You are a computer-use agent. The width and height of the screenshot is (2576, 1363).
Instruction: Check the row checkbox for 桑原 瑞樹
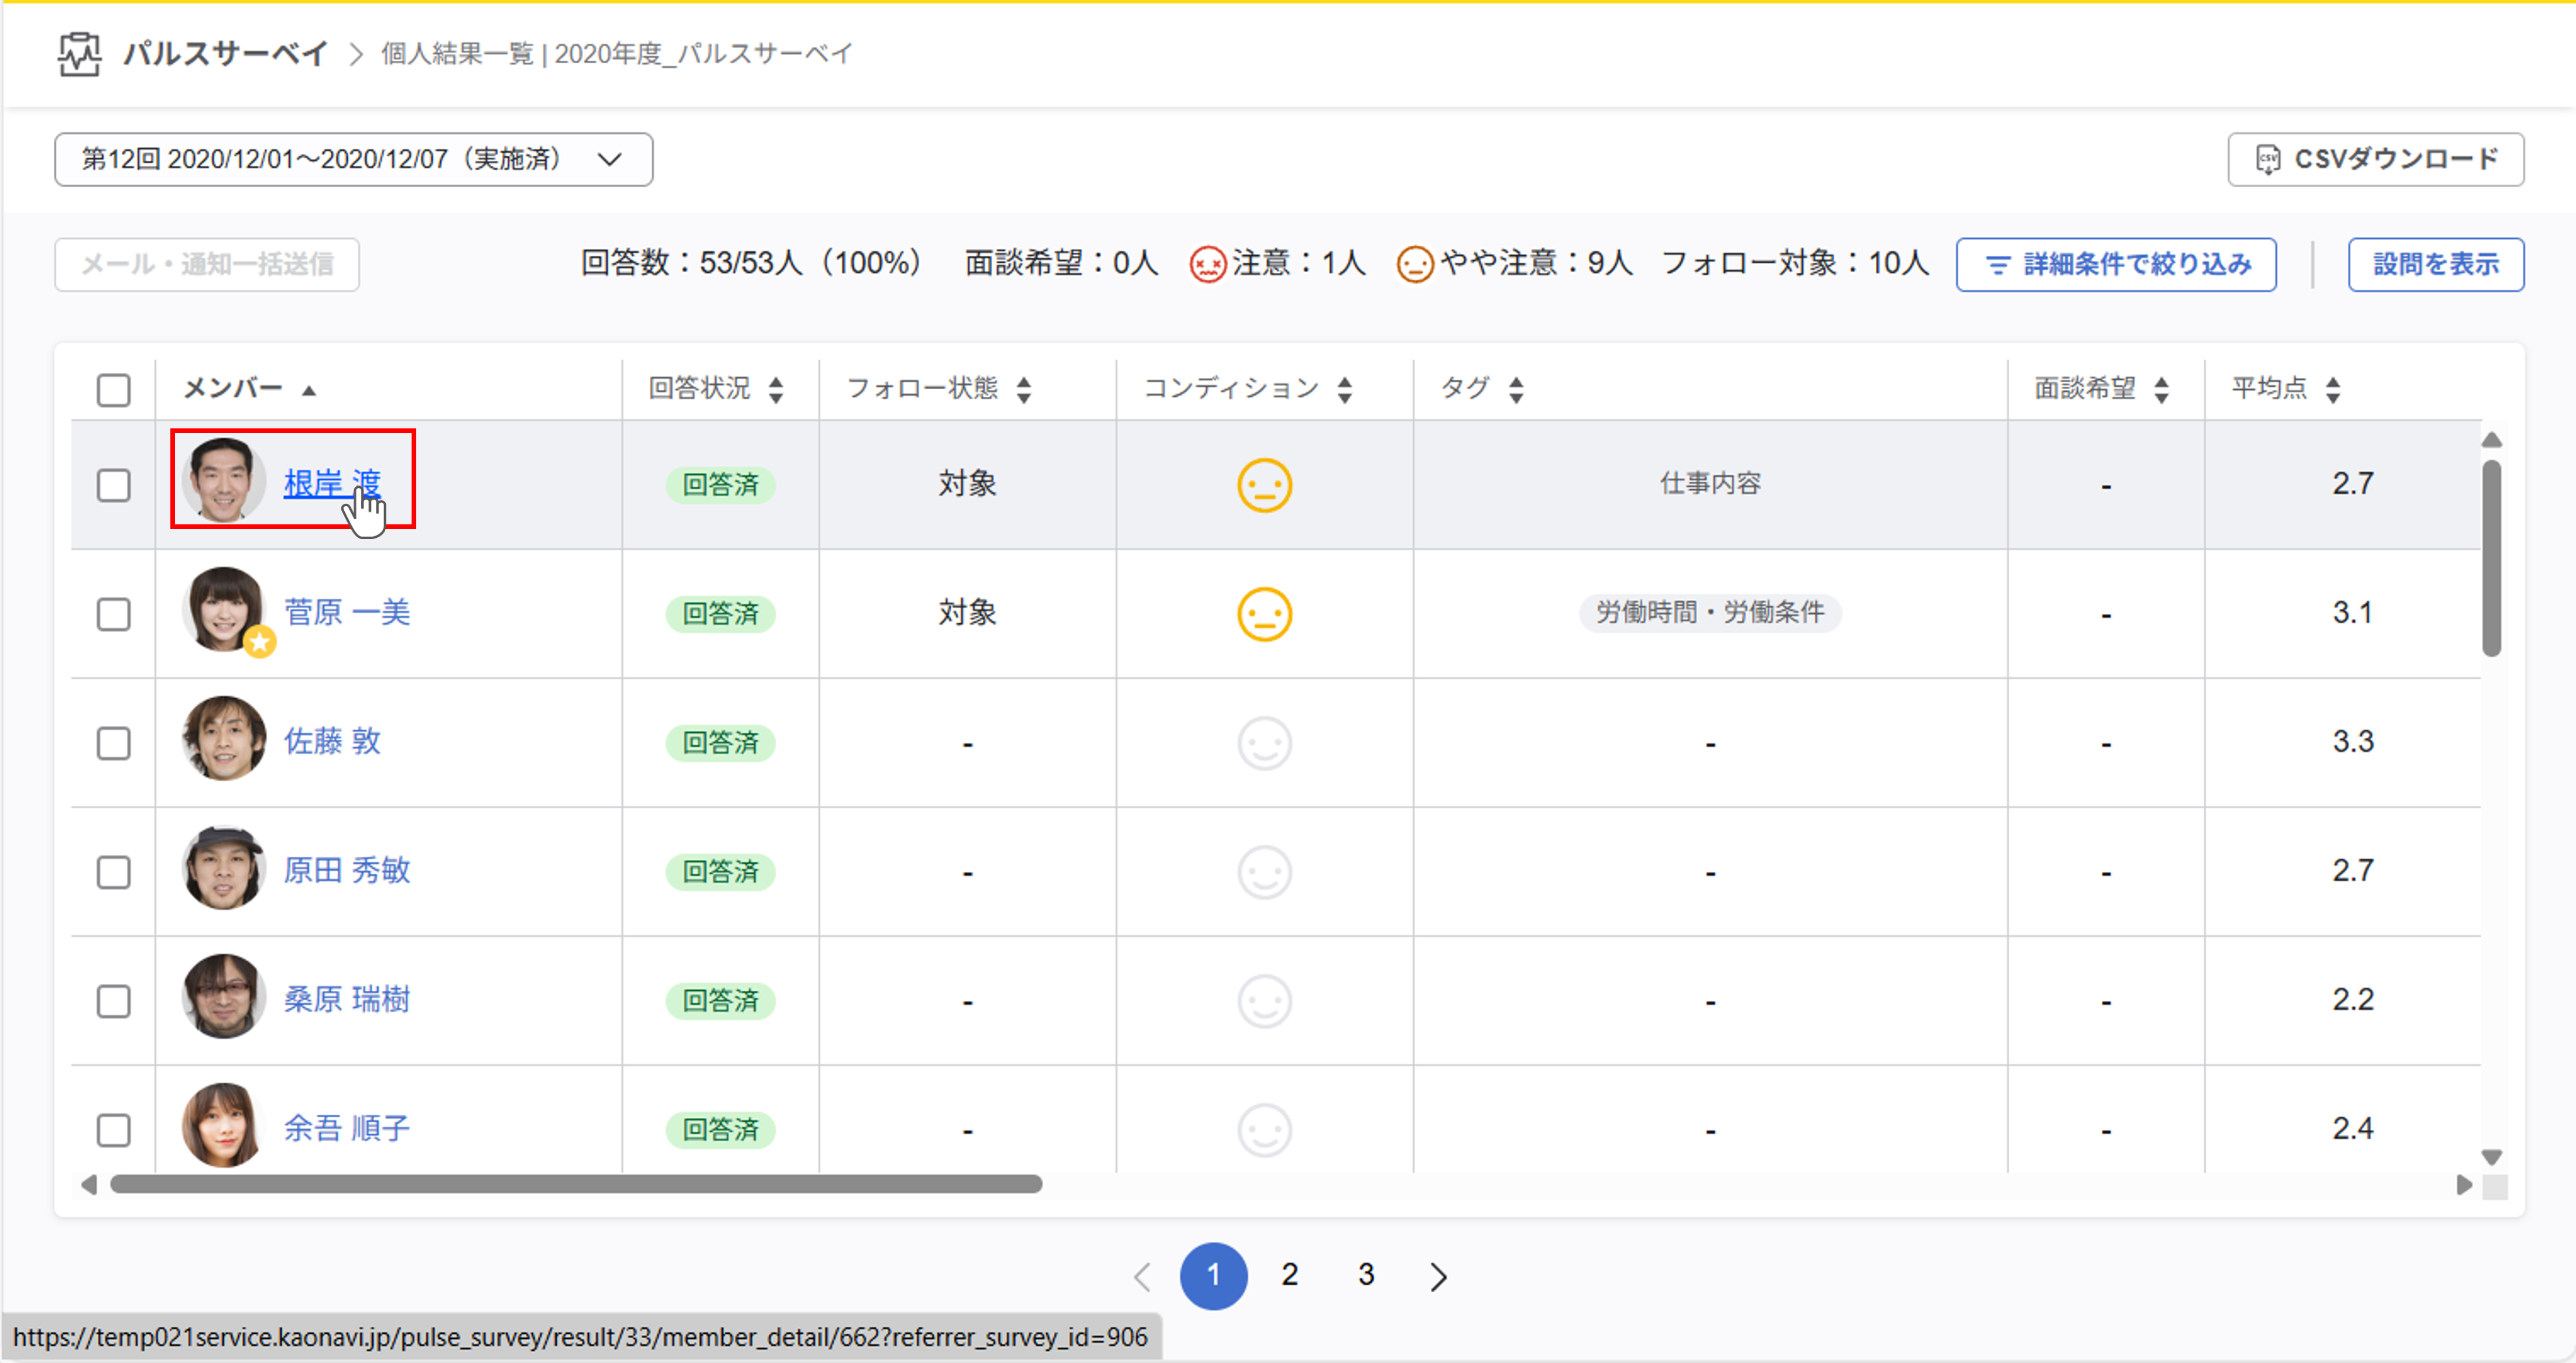coord(113,1001)
